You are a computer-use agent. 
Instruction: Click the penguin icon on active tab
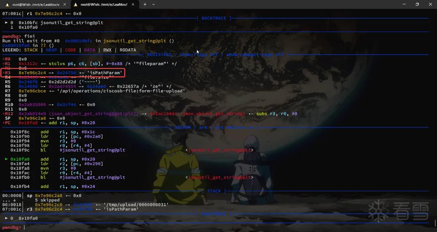[x=76, y=4]
